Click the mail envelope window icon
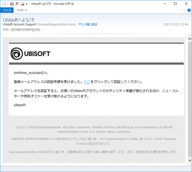 tap(4, 4)
